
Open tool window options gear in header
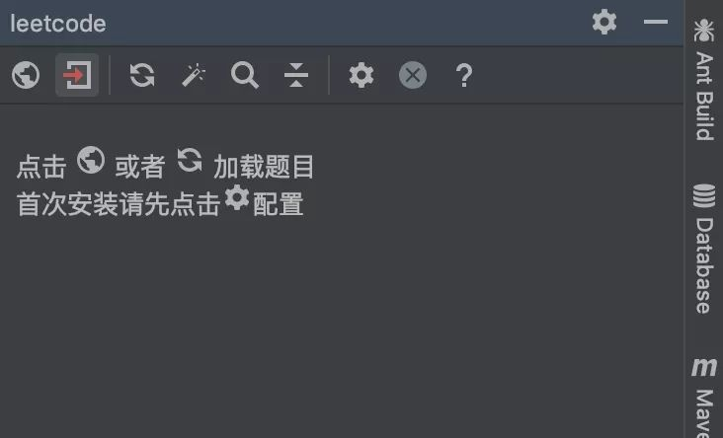pos(604,22)
